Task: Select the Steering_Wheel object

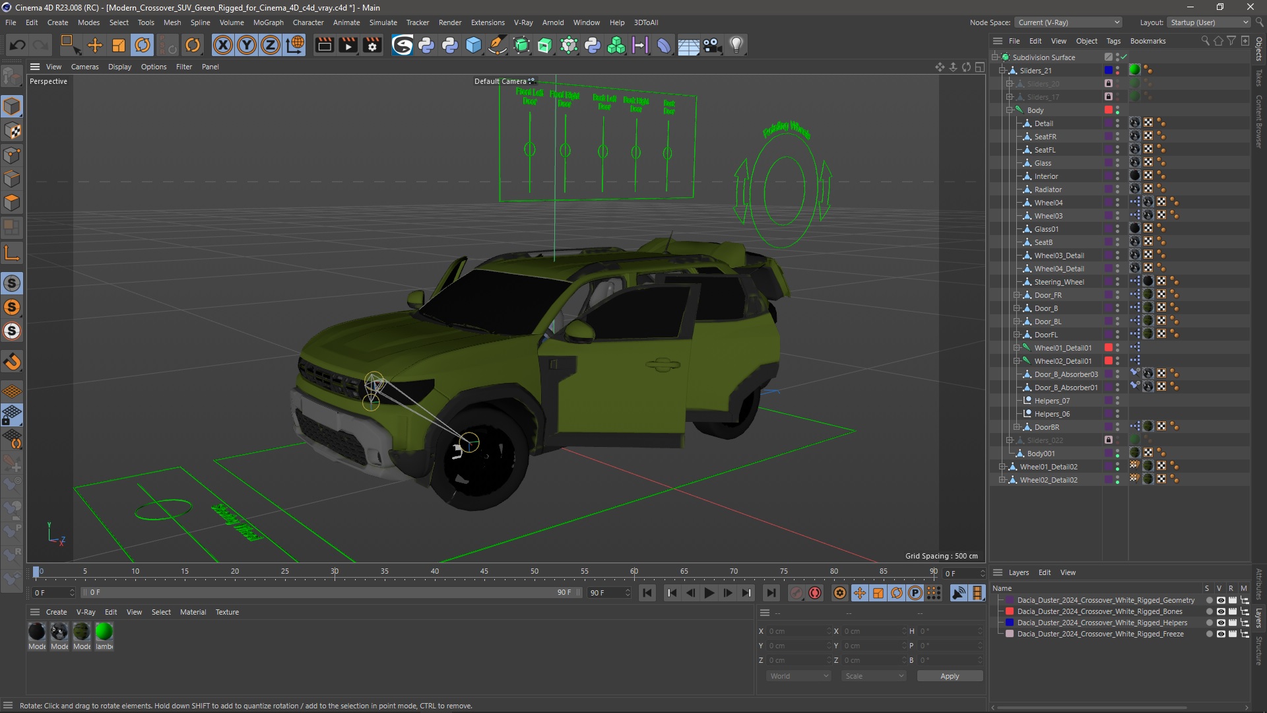Action: 1058,282
